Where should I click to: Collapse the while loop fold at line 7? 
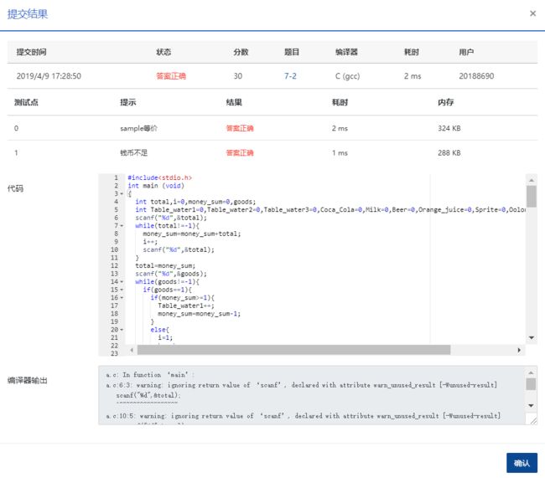click(122, 226)
